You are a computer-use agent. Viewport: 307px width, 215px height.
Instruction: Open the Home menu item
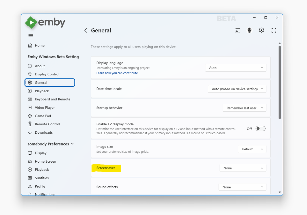tap(50, 46)
